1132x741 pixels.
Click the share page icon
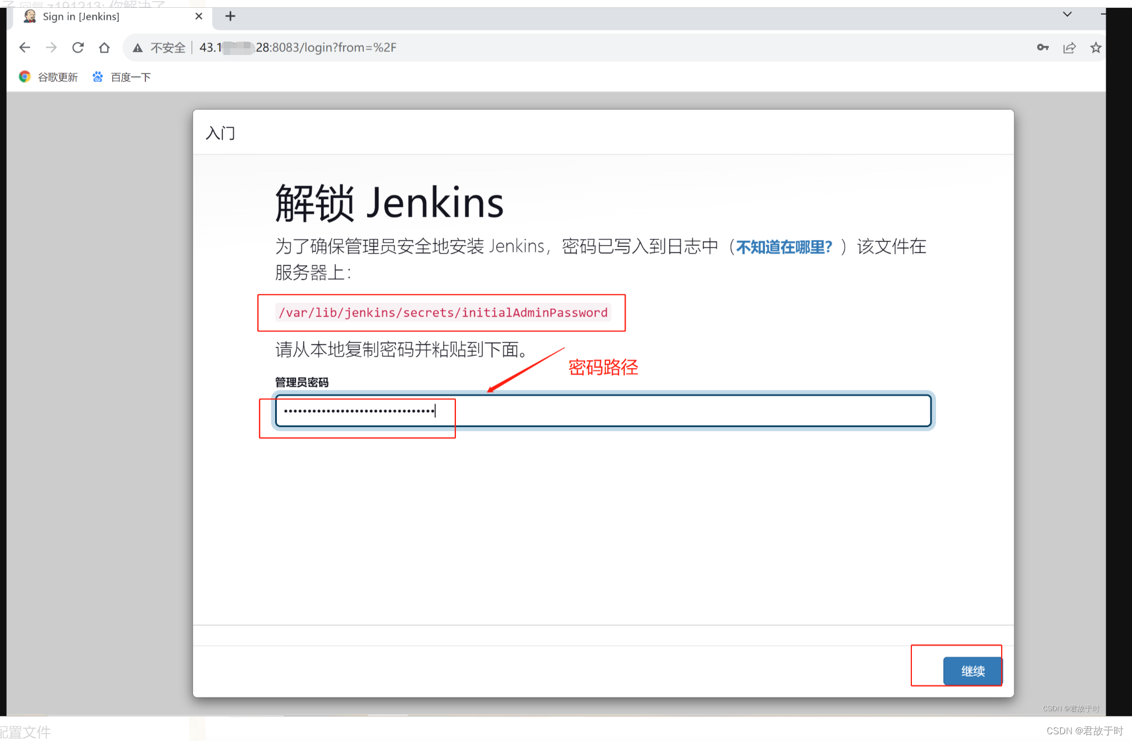(1069, 48)
